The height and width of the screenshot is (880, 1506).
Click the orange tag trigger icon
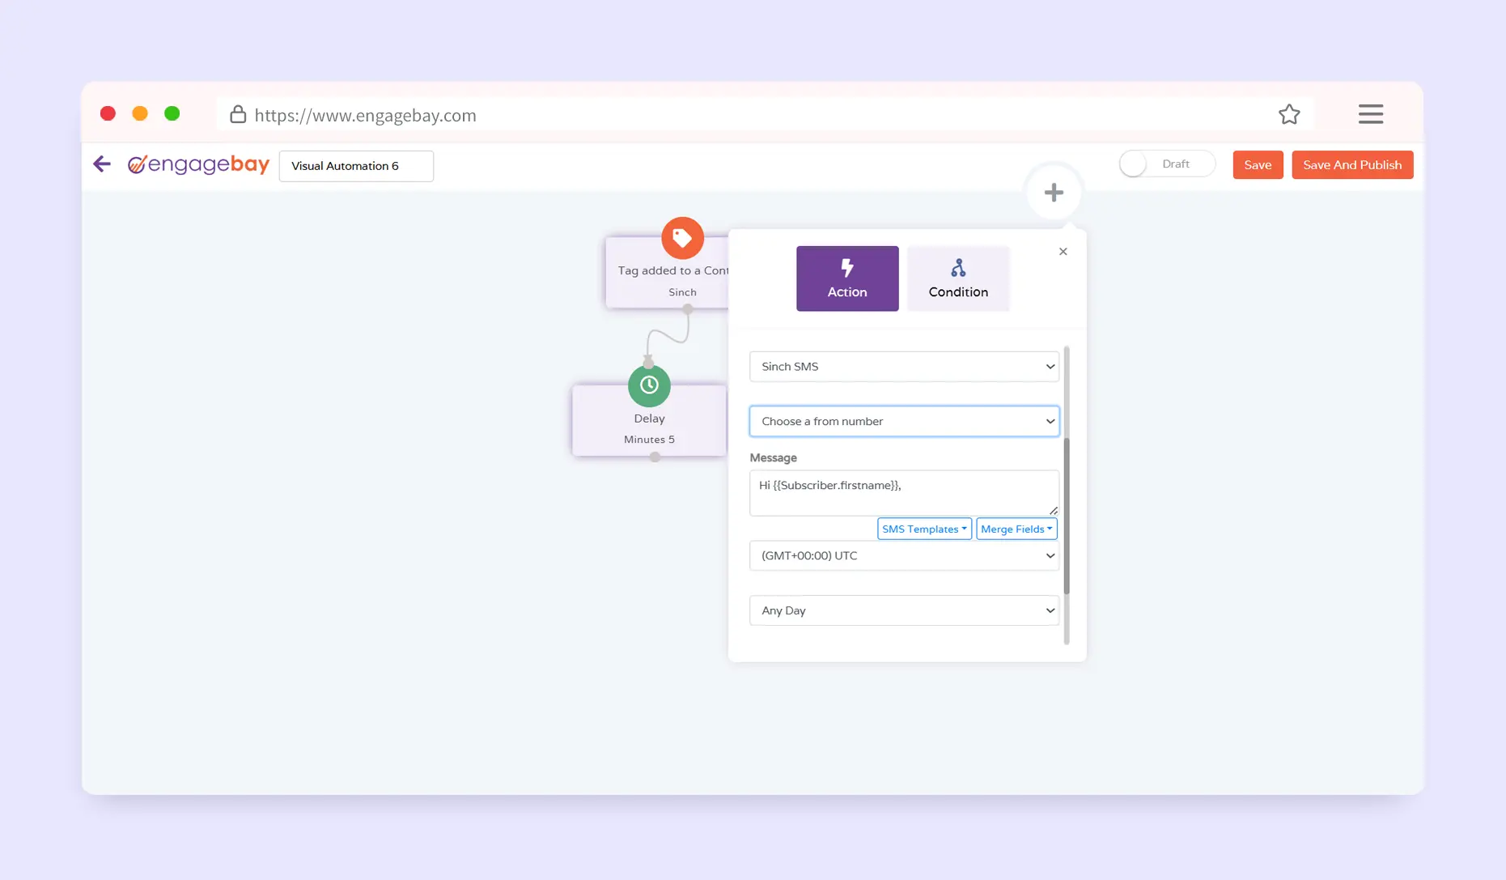point(682,238)
